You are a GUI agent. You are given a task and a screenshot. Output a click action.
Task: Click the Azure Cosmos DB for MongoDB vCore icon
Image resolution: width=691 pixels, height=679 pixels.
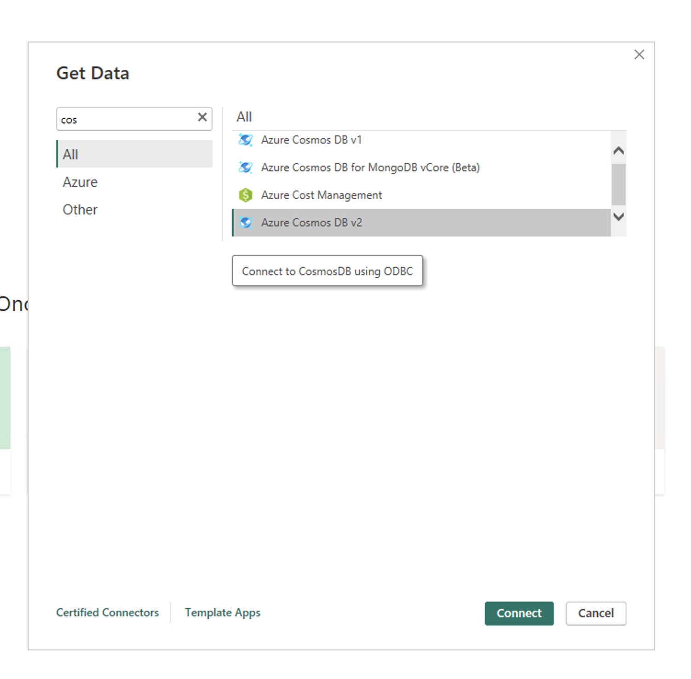coord(246,167)
